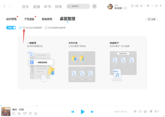Open the messages envelope icon
165x117 pixels.
(x=137, y=6)
